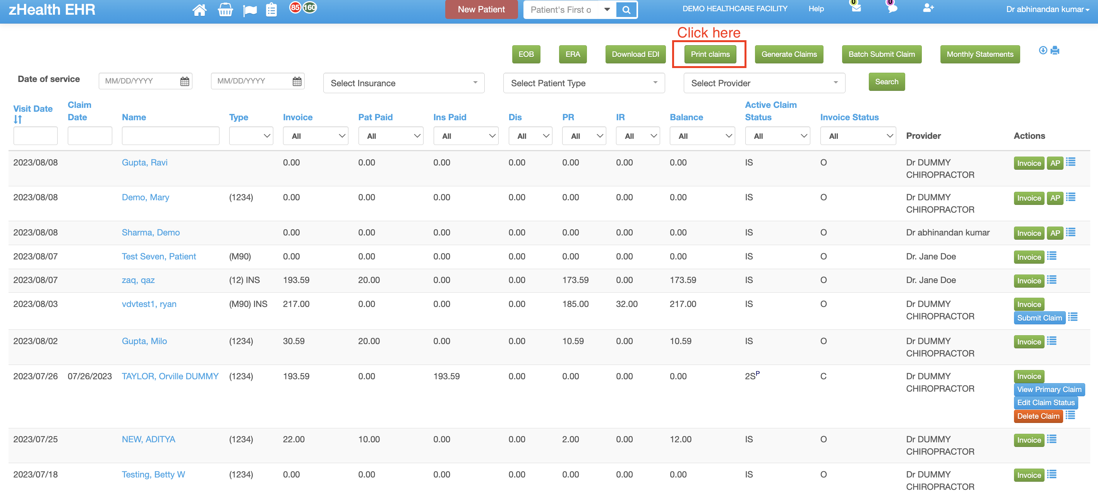1098x491 pixels.
Task: Open list menu icon for Test Seven, Patient
Action: (x=1052, y=256)
